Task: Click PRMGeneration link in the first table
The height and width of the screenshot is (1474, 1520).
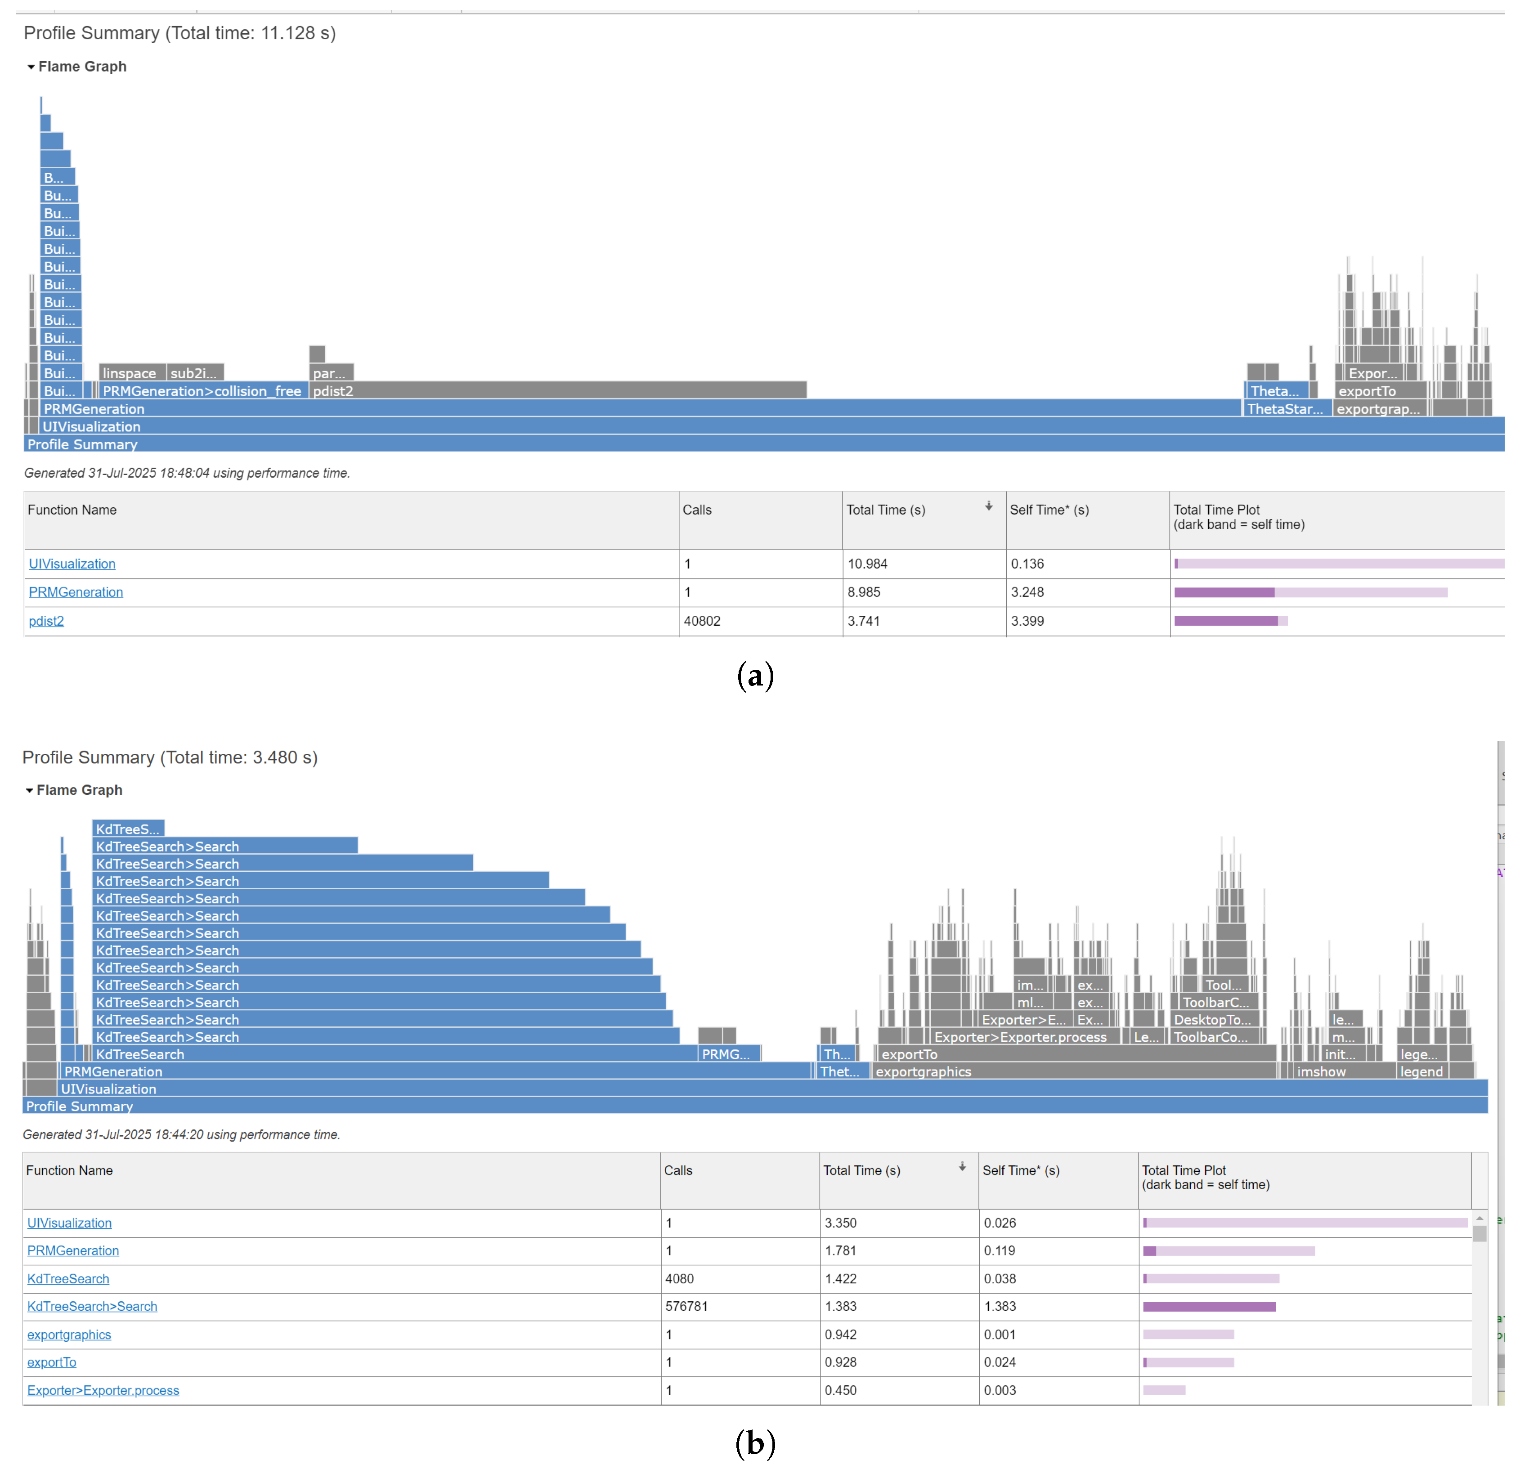Action: [x=76, y=592]
